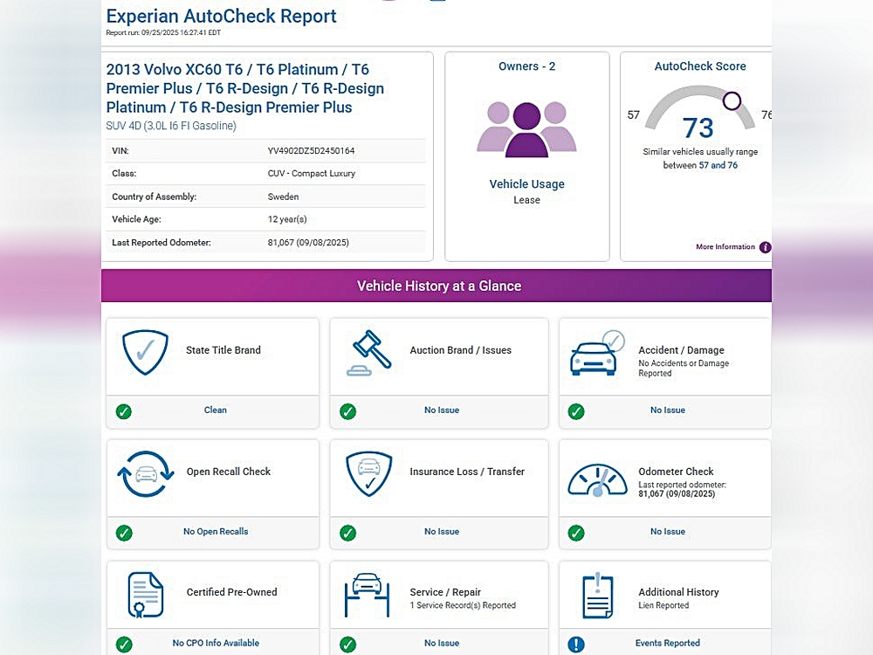Click the VIN number YV4902DZ5D2450164
This screenshot has width=873, height=655.
tap(311, 151)
